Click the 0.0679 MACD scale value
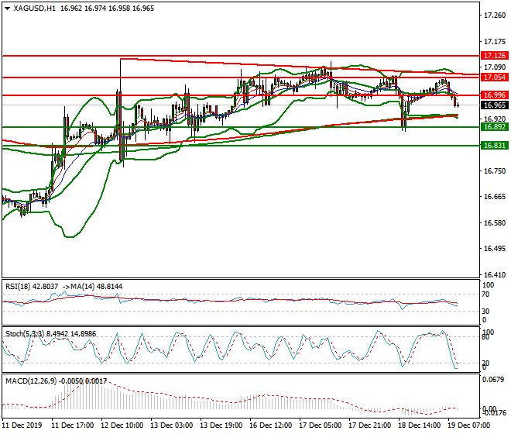The width and height of the screenshot is (511, 434). (493, 380)
